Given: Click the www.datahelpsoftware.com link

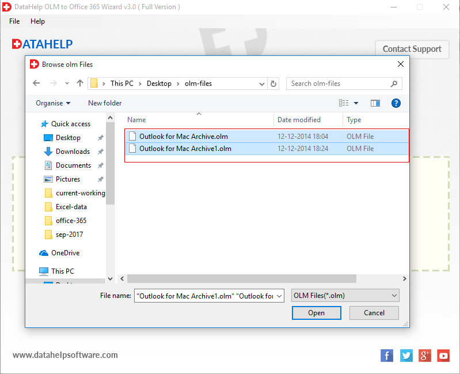Looking at the screenshot, I should click(x=65, y=355).
